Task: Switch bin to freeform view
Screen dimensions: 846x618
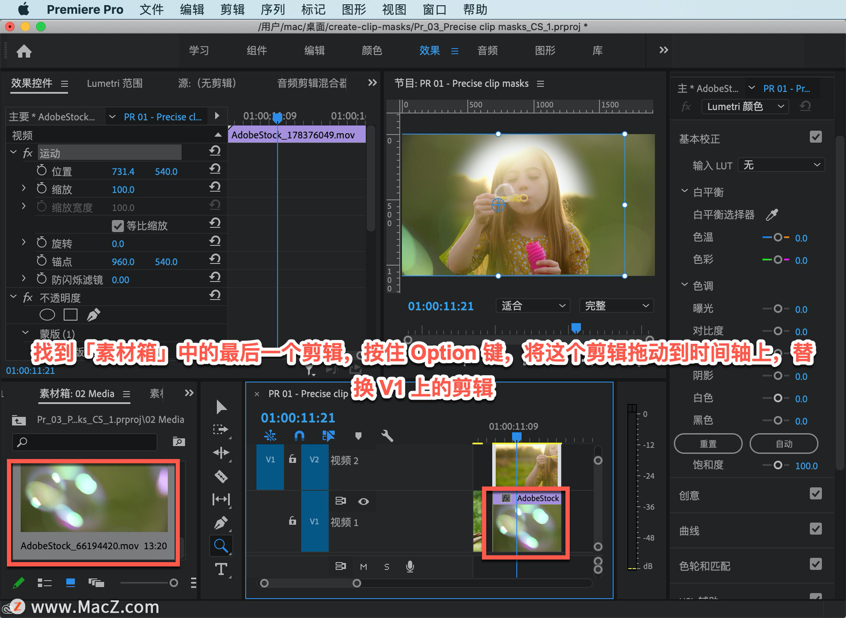Action: coord(96,583)
